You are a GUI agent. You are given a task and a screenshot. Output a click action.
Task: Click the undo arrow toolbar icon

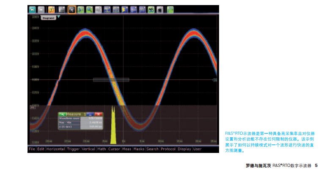[33, 9]
